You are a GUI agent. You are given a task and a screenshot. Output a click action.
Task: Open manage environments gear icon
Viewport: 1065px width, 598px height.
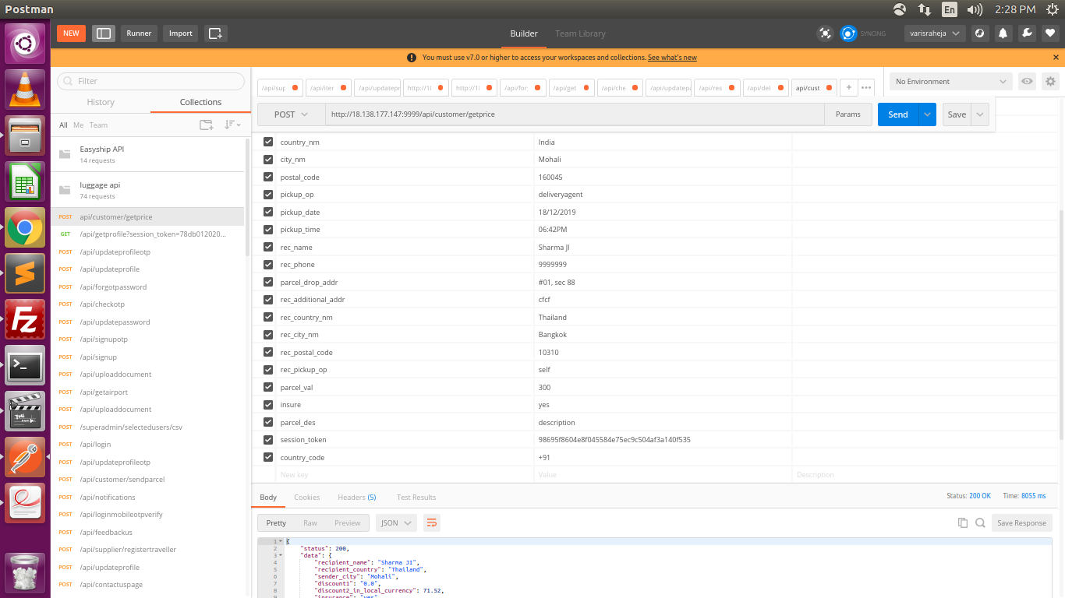1050,82
